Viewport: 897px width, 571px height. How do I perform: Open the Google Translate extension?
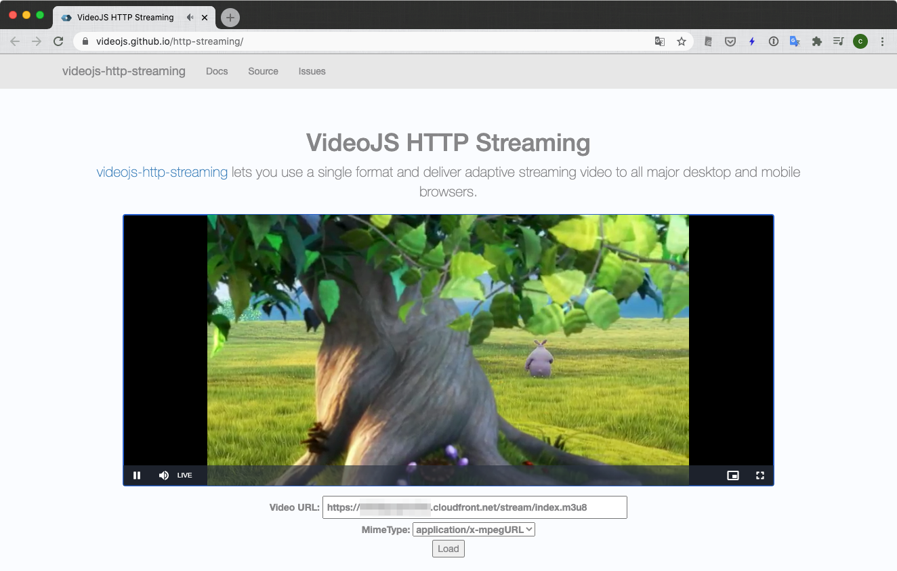pos(795,41)
